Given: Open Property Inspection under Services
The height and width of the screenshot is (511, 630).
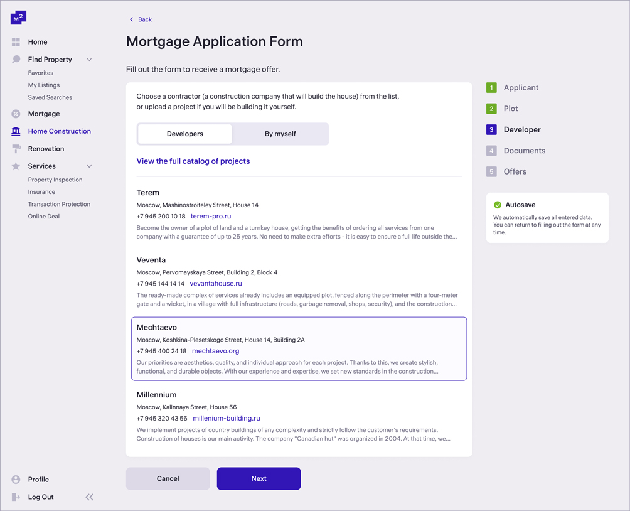Looking at the screenshot, I should (55, 180).
